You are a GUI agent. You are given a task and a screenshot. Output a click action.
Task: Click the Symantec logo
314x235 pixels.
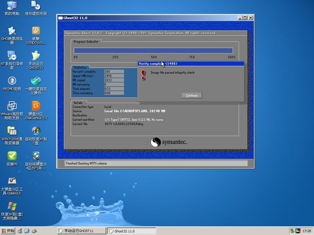pyautogui.click(x=169, y=142)
